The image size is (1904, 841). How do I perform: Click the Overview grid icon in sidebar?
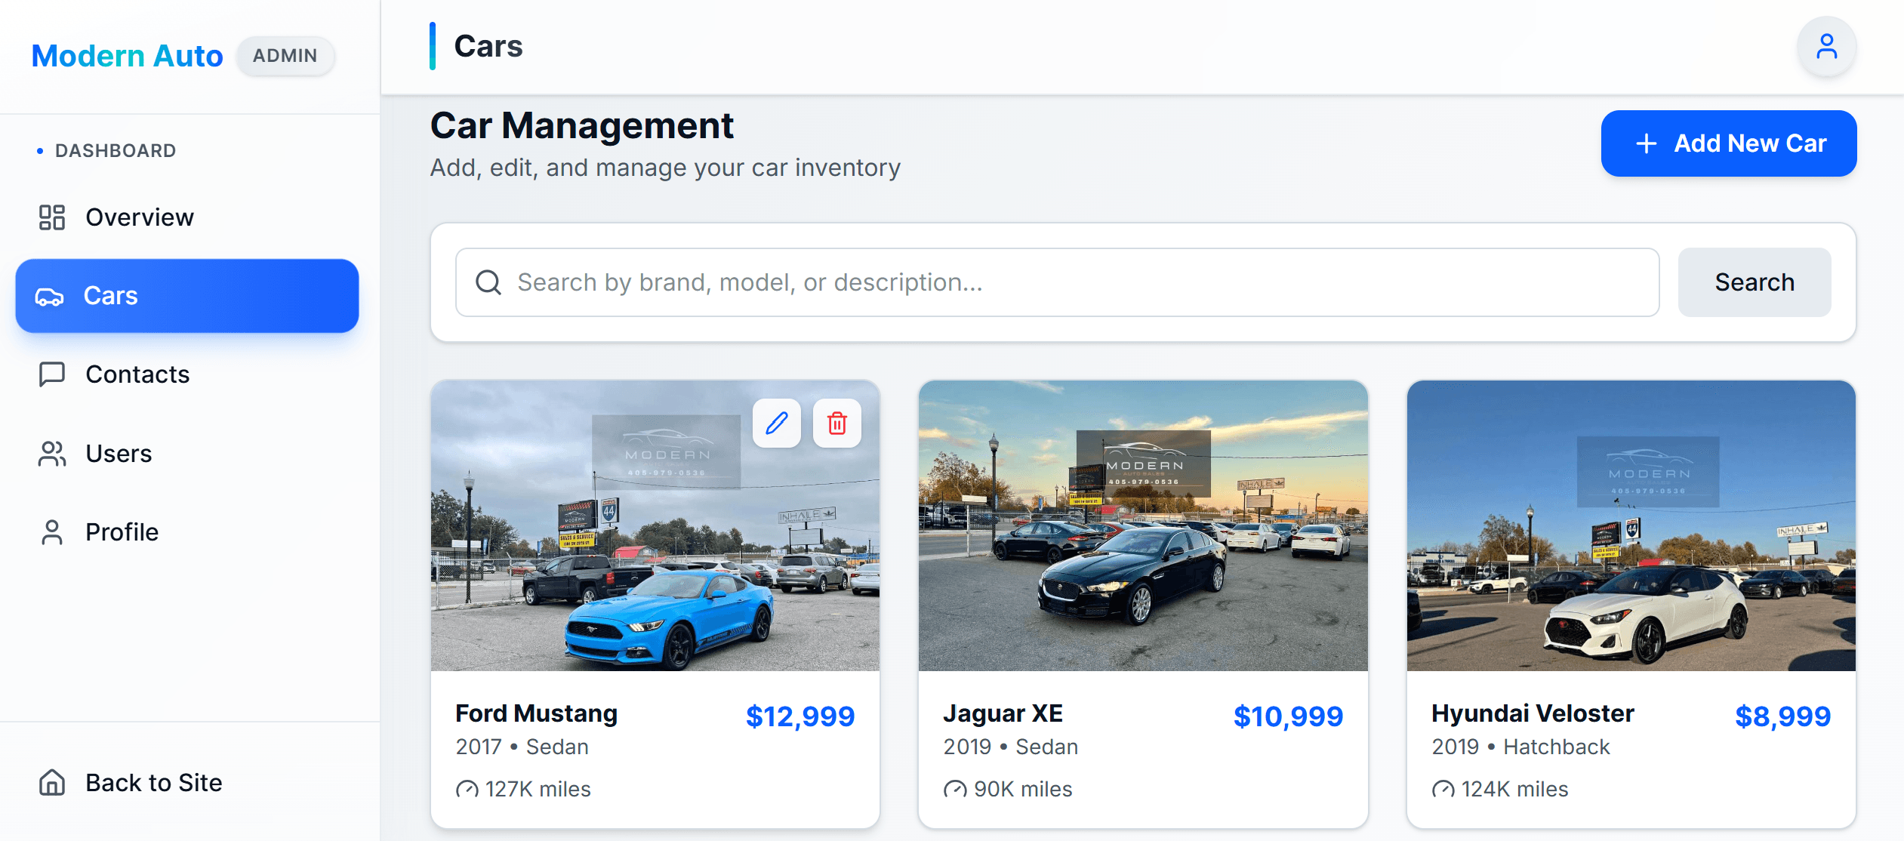pos(52,217)
